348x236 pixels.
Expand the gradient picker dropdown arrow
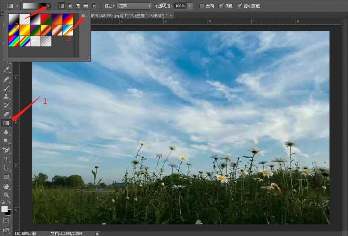48,6
